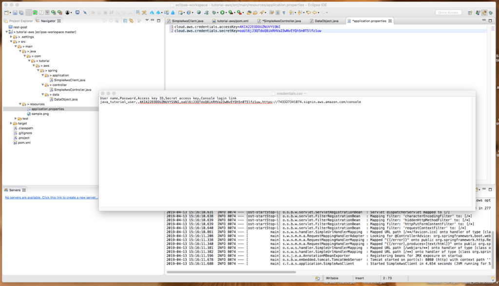Click the New file toolbar icon

click(x=6, y=12)
